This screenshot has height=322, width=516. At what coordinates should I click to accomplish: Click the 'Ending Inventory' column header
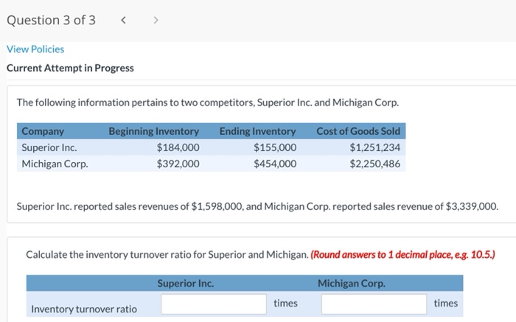(258, 131)
